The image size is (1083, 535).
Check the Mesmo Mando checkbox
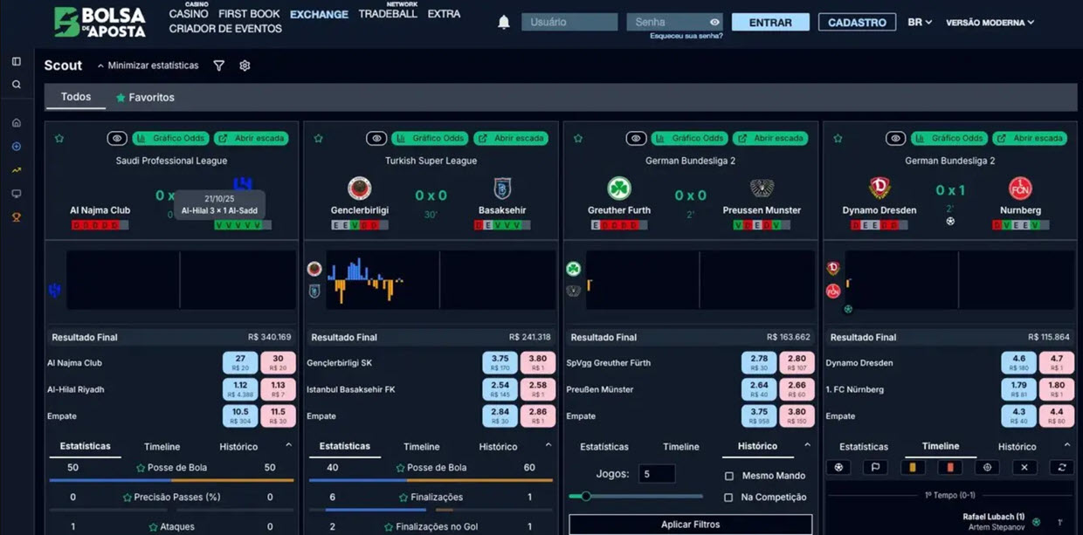729,477
